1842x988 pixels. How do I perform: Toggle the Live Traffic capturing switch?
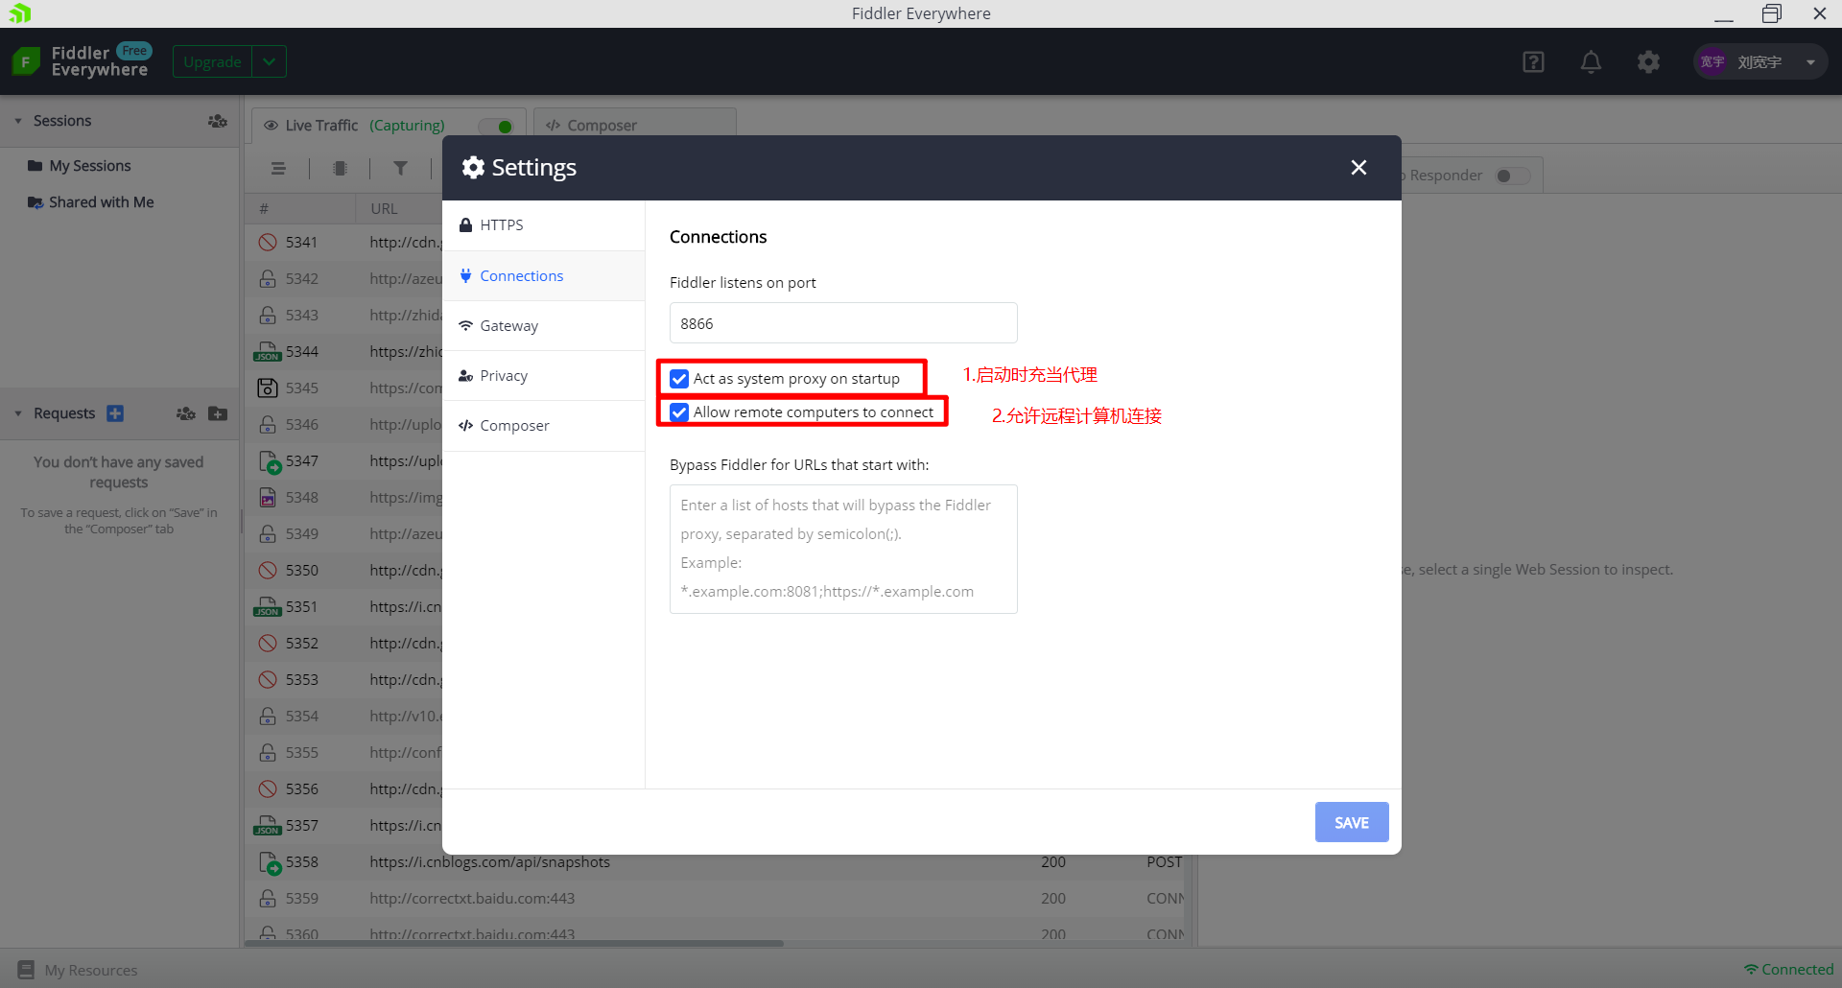coord(496,126)
